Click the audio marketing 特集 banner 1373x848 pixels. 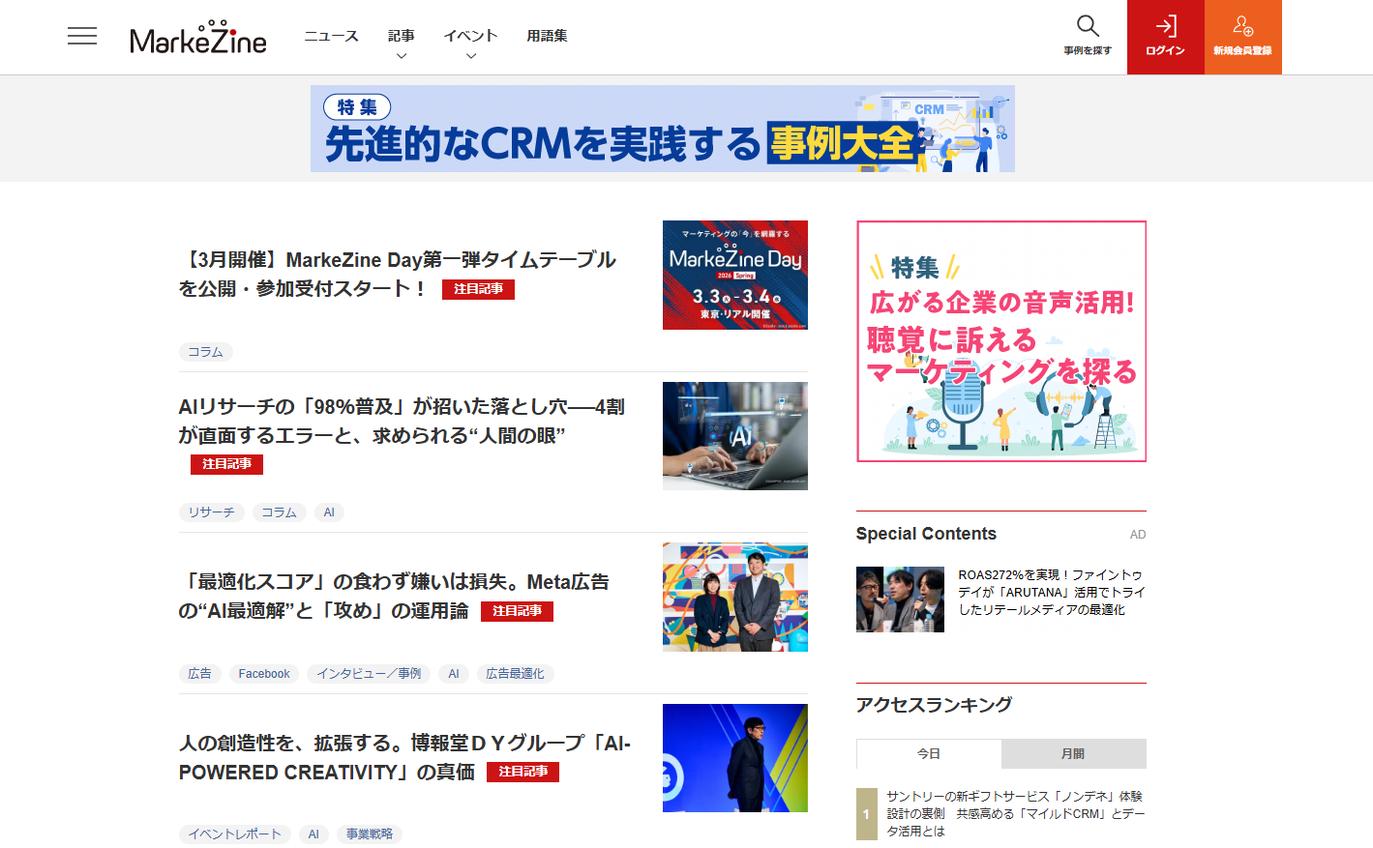1000,341
